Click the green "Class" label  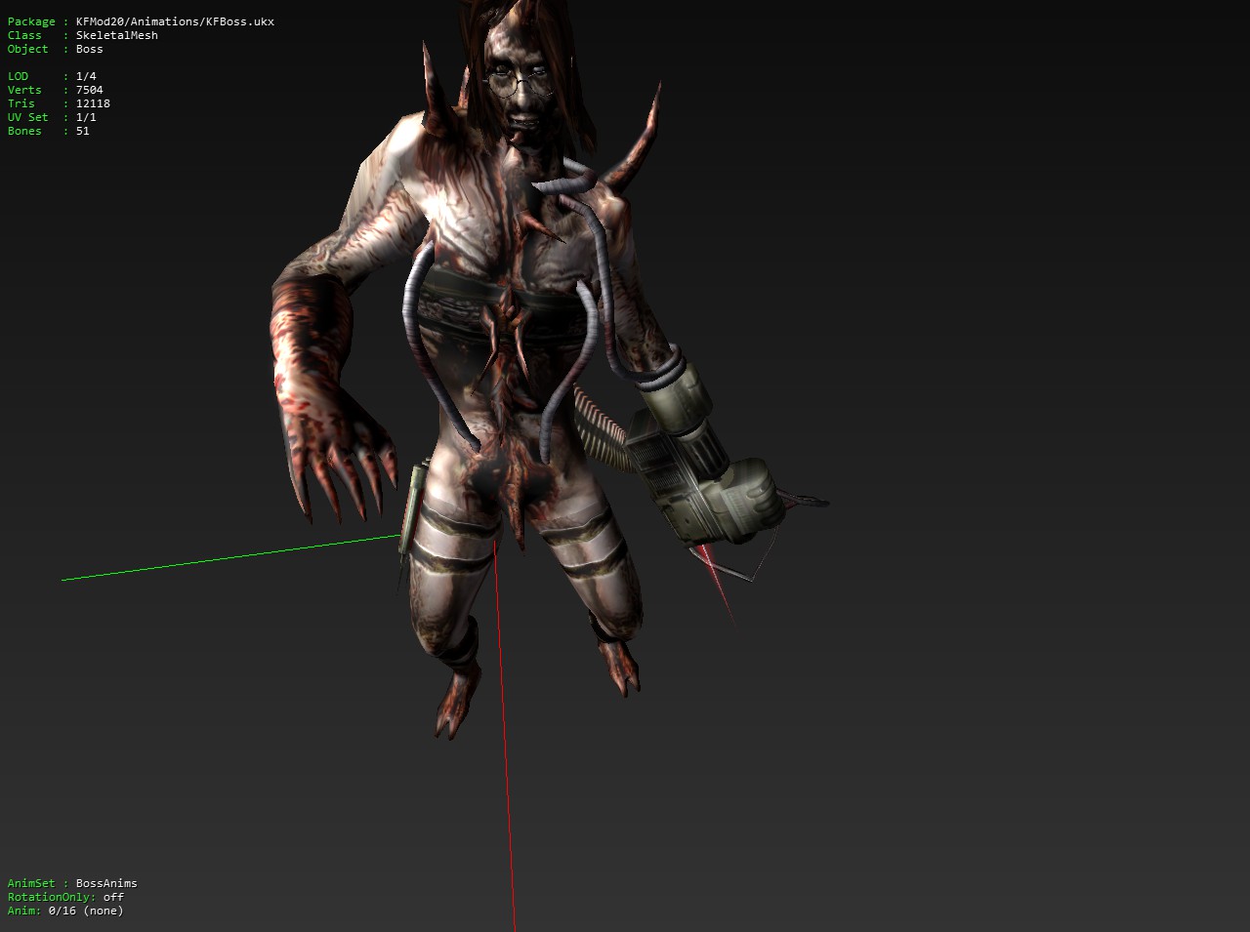click(x=24, y=35)
